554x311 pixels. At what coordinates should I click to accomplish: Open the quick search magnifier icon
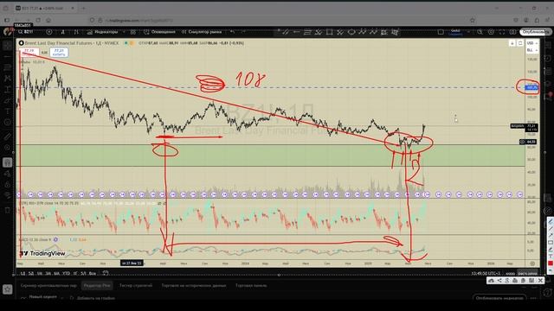[480, 32]
